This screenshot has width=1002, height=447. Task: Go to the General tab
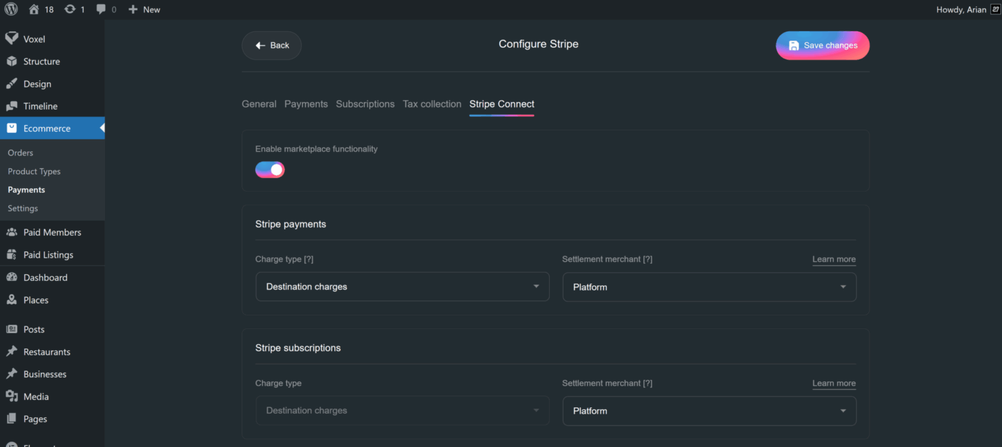(x=259, y=104)
